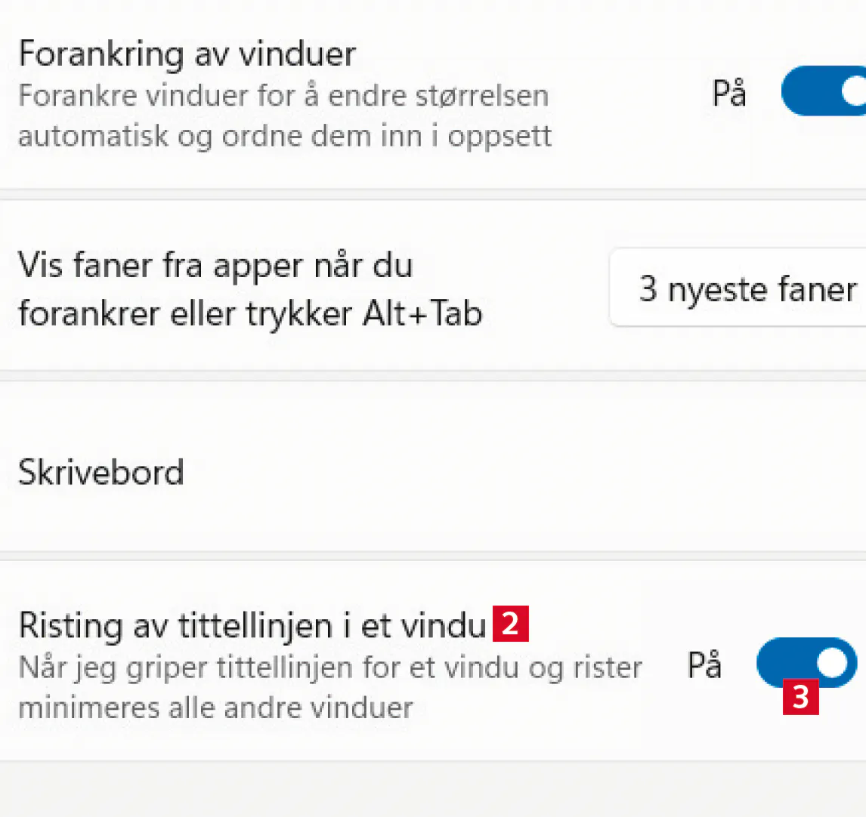Click the white knob of the Forankring switch

coord(855,91)
